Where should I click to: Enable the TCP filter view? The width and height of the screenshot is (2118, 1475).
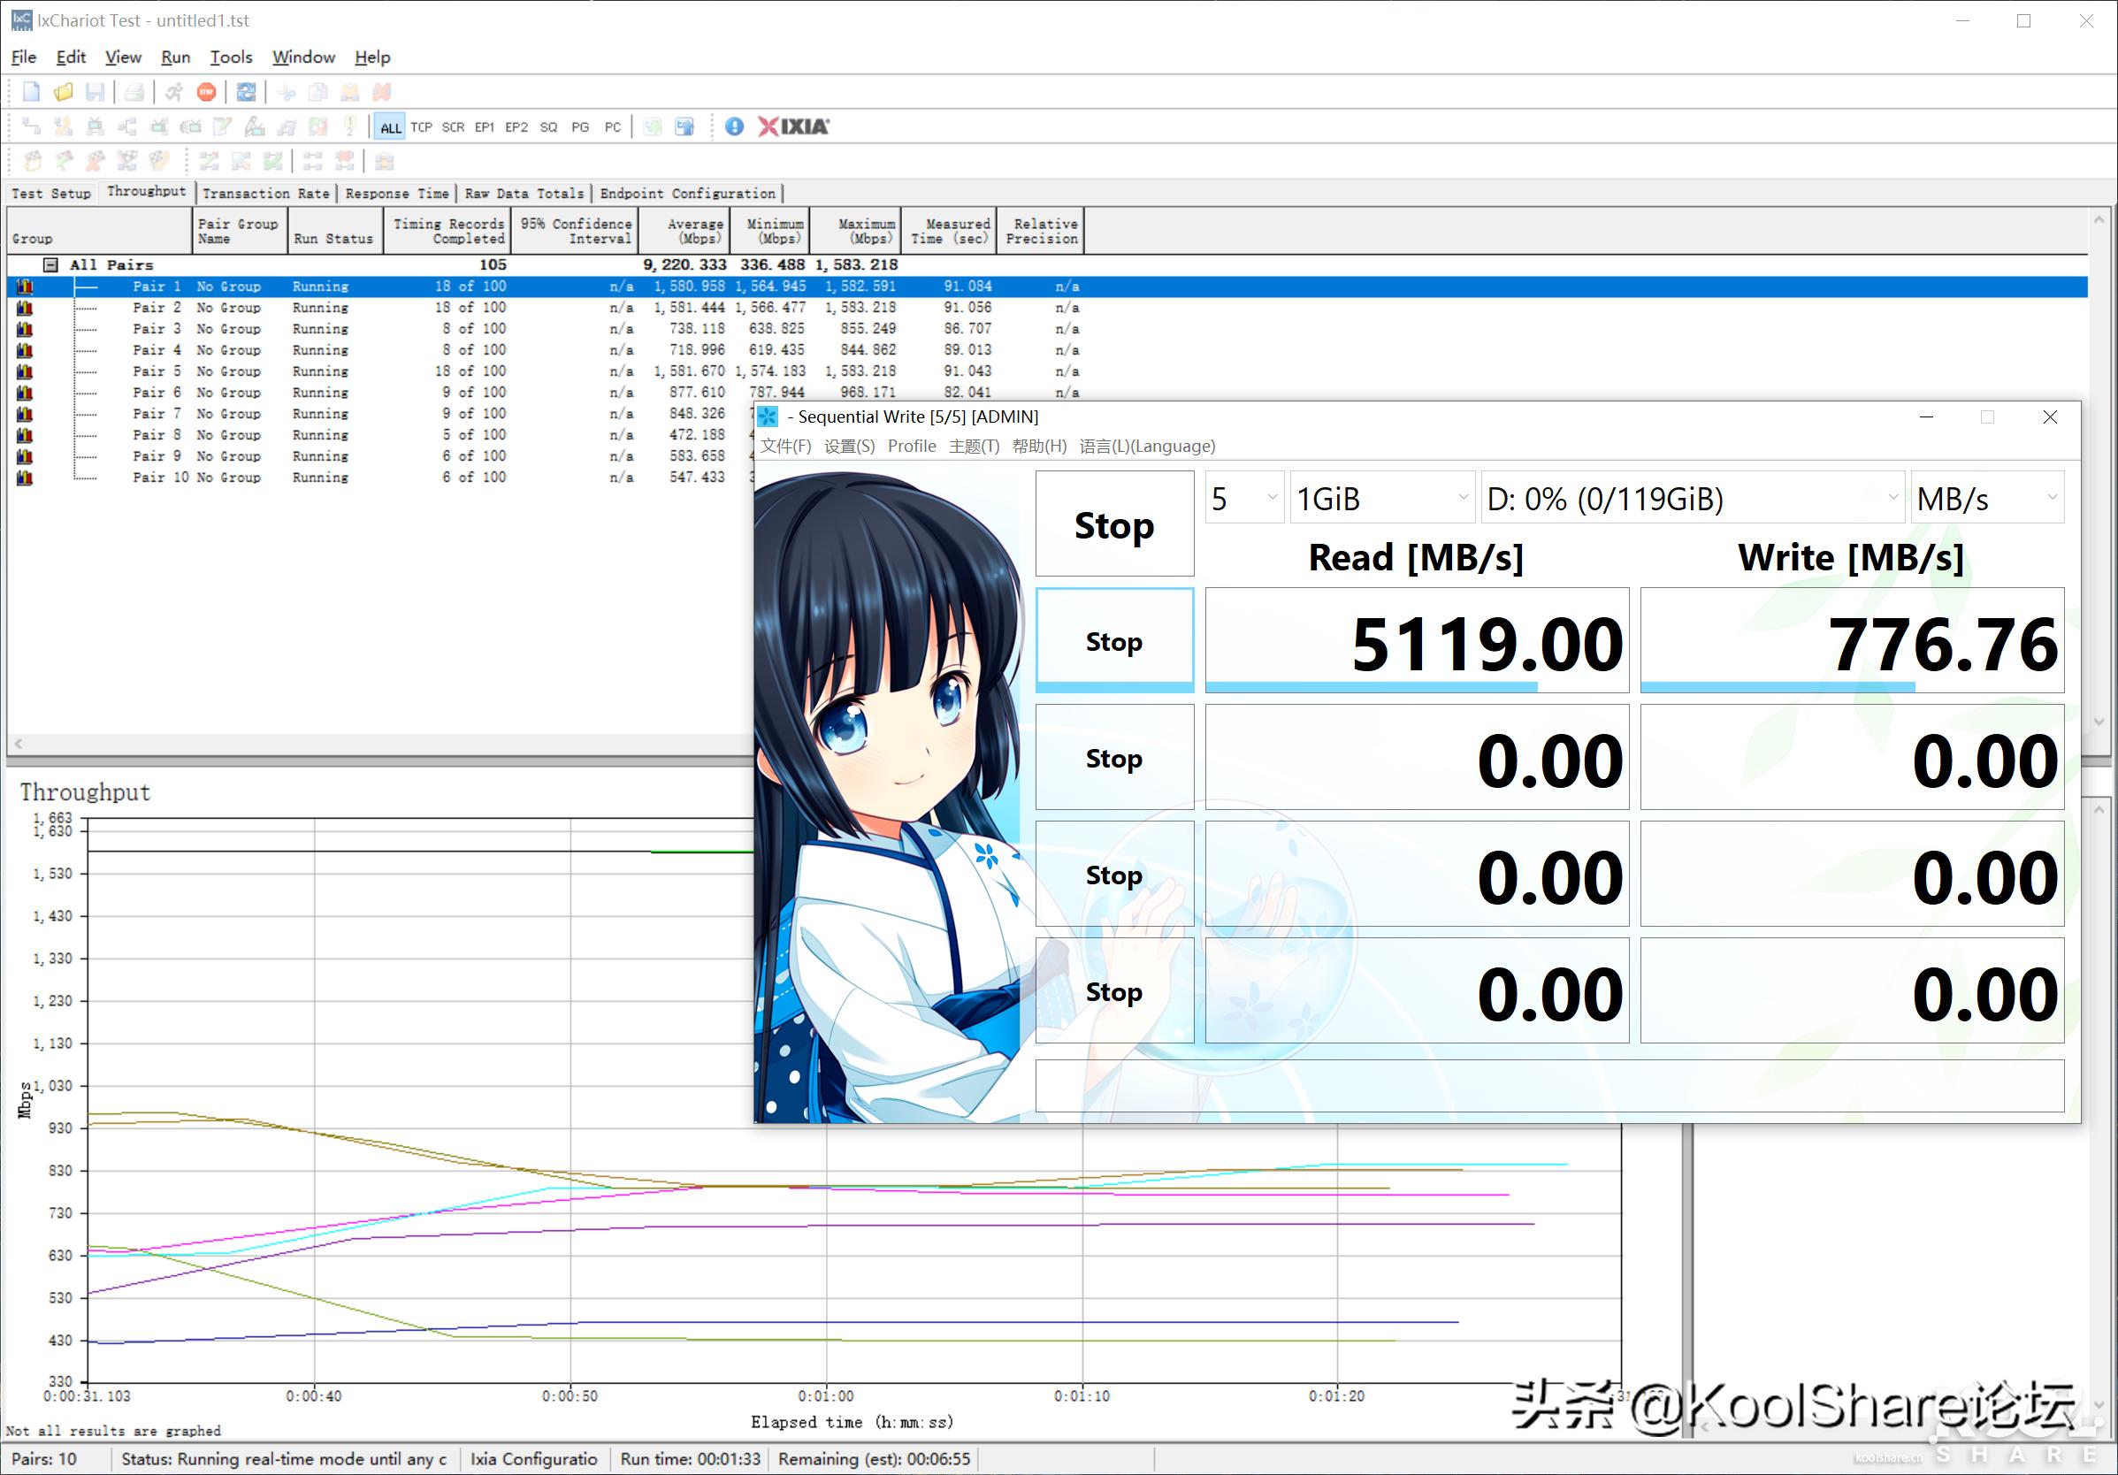[x=422, y=126]
